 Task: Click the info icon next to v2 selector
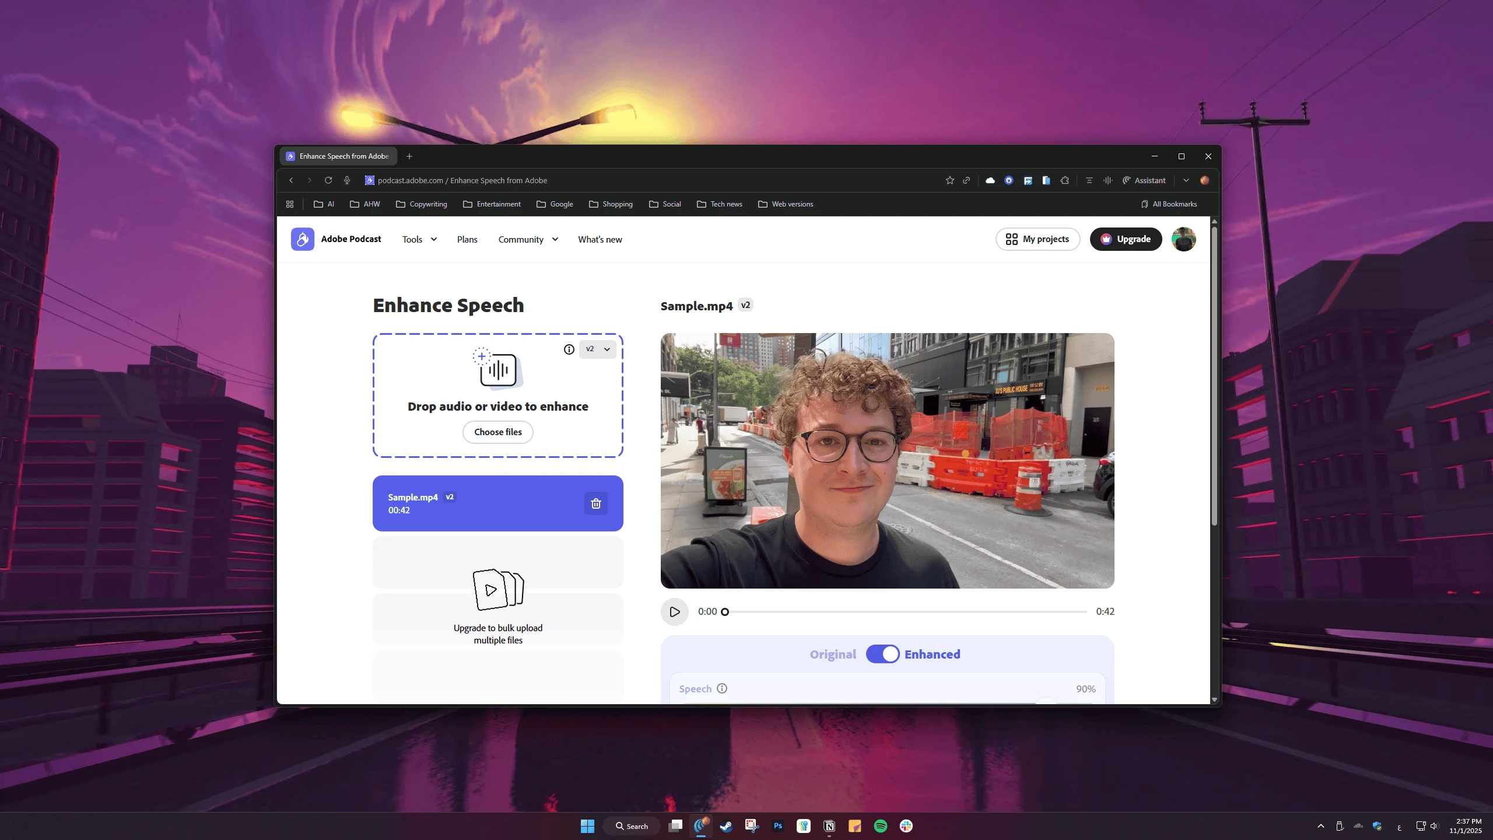(569, 349)
